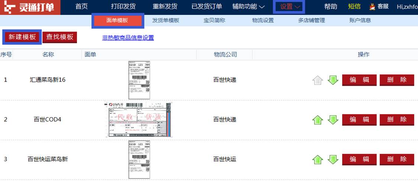Move 百世快运菜鸟新 template down

(x=333, y=159)
